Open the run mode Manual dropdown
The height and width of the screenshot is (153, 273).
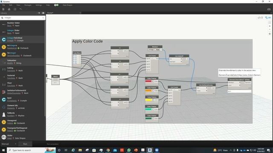(x=9, y=144)
